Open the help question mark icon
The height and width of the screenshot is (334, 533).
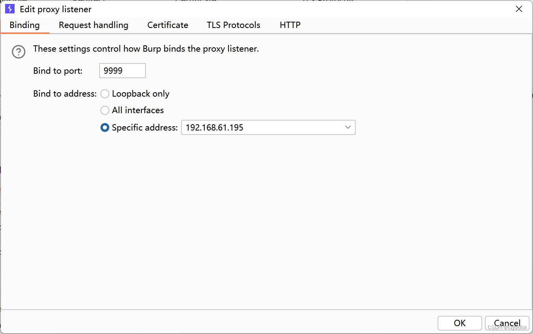[19, 52]
